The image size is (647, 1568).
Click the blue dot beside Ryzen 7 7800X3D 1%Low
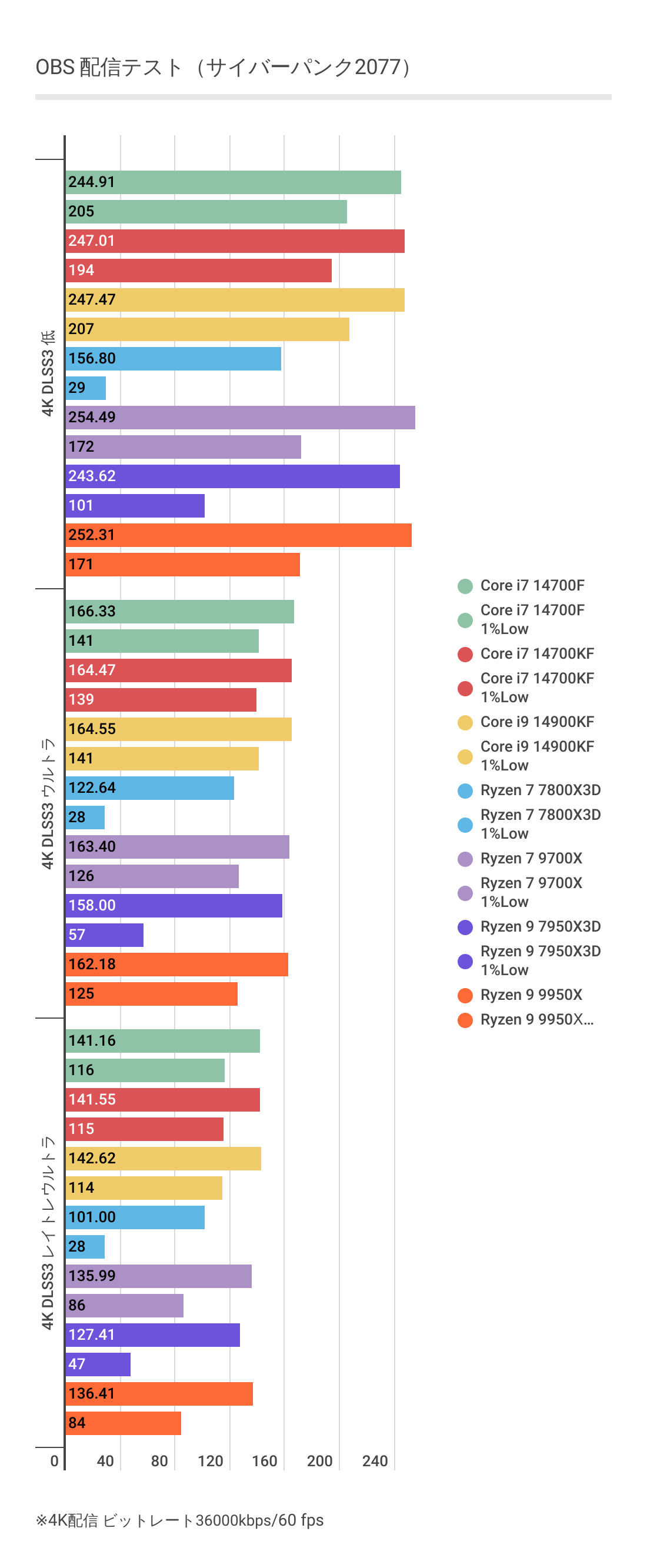click(465, 824)
